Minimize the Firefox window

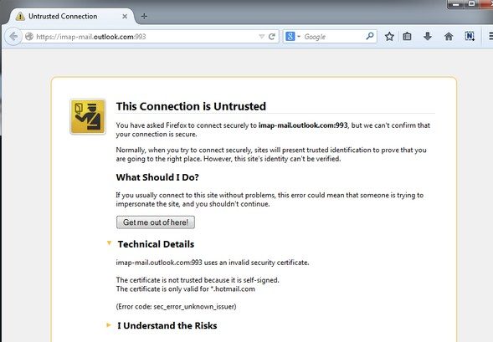[455, 4]
